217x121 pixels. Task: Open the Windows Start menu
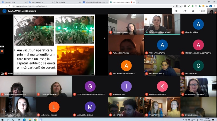tap(2, 120)
